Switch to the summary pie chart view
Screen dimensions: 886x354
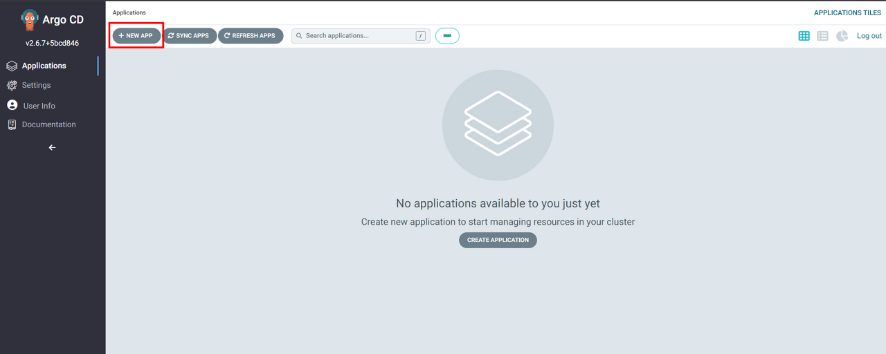tap(842, 36)
